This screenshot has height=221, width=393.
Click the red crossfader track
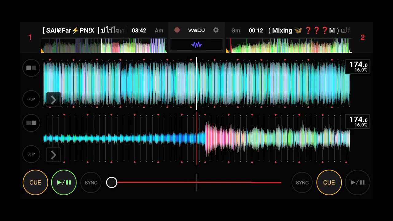click(196, 182)
